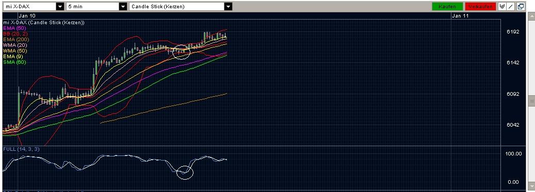Image resolution: width=535 pixels, height=192 pixels.
Task: Click the 6142 price axis label
Action: pyautogui.click(x=513, y=63)
